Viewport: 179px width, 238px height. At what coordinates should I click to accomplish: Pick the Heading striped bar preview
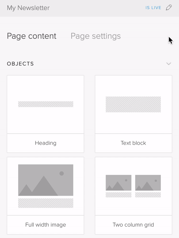[x=46, y=104]
